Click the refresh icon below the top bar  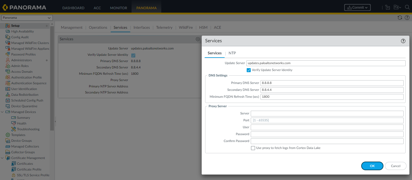(400, 18)
